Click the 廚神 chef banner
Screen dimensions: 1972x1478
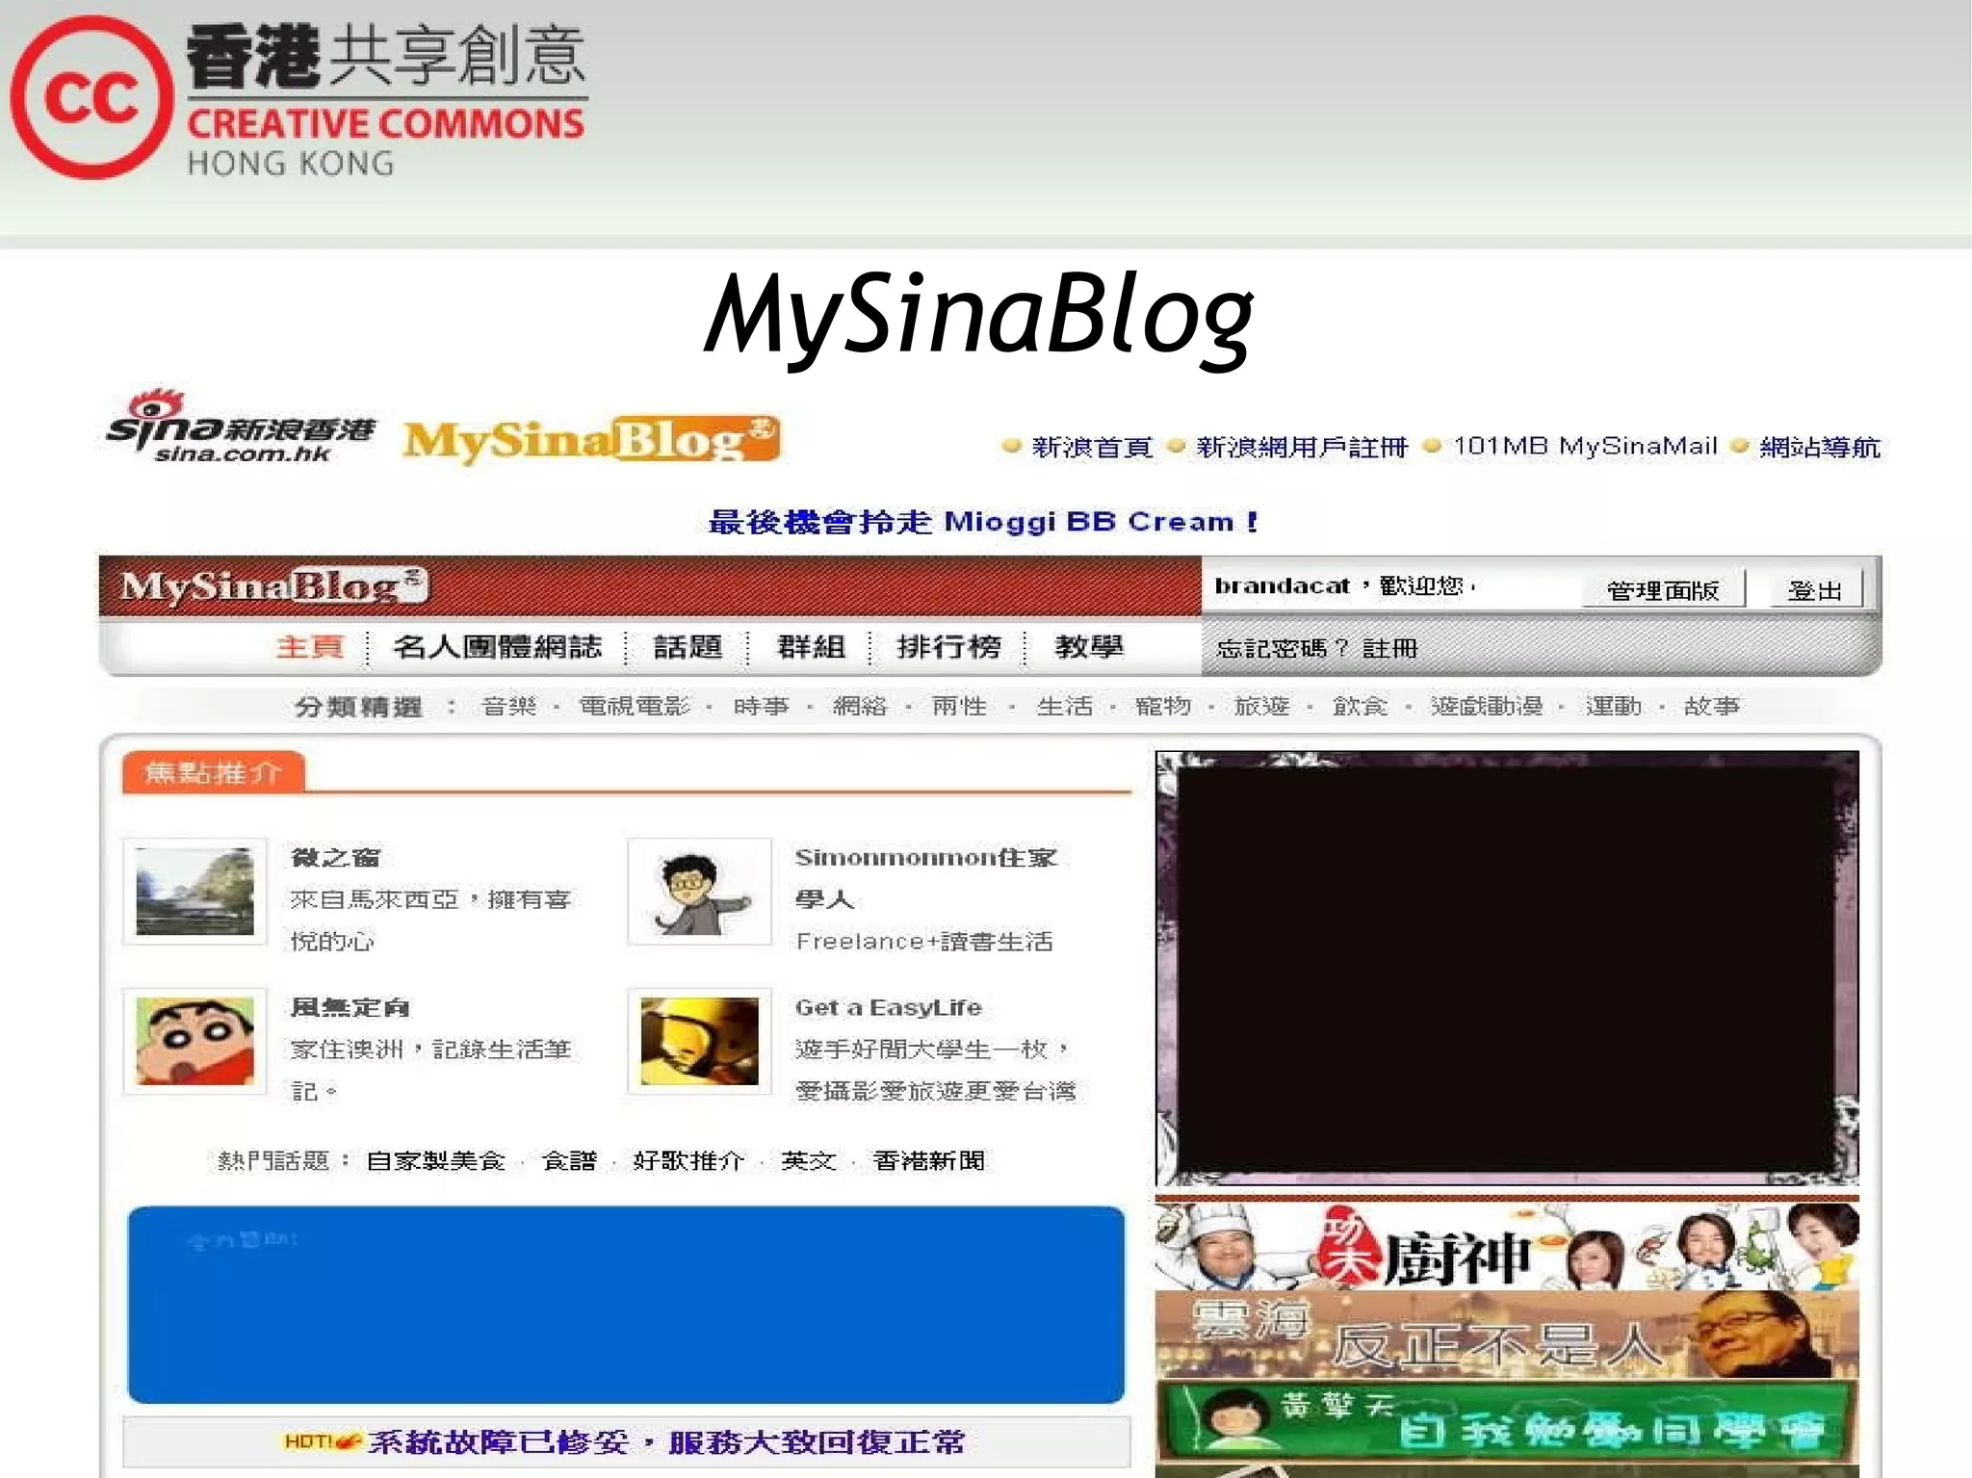point(1507,1247)
